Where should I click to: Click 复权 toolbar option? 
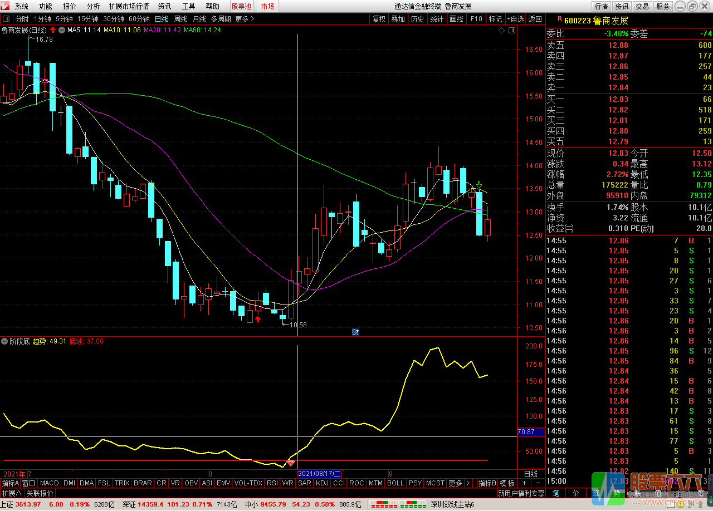(x=379, y=19)
